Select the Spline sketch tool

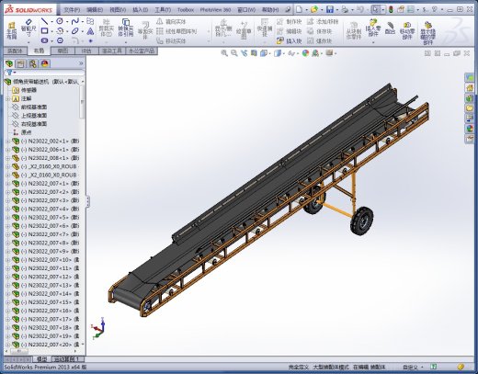click(75, 21)
